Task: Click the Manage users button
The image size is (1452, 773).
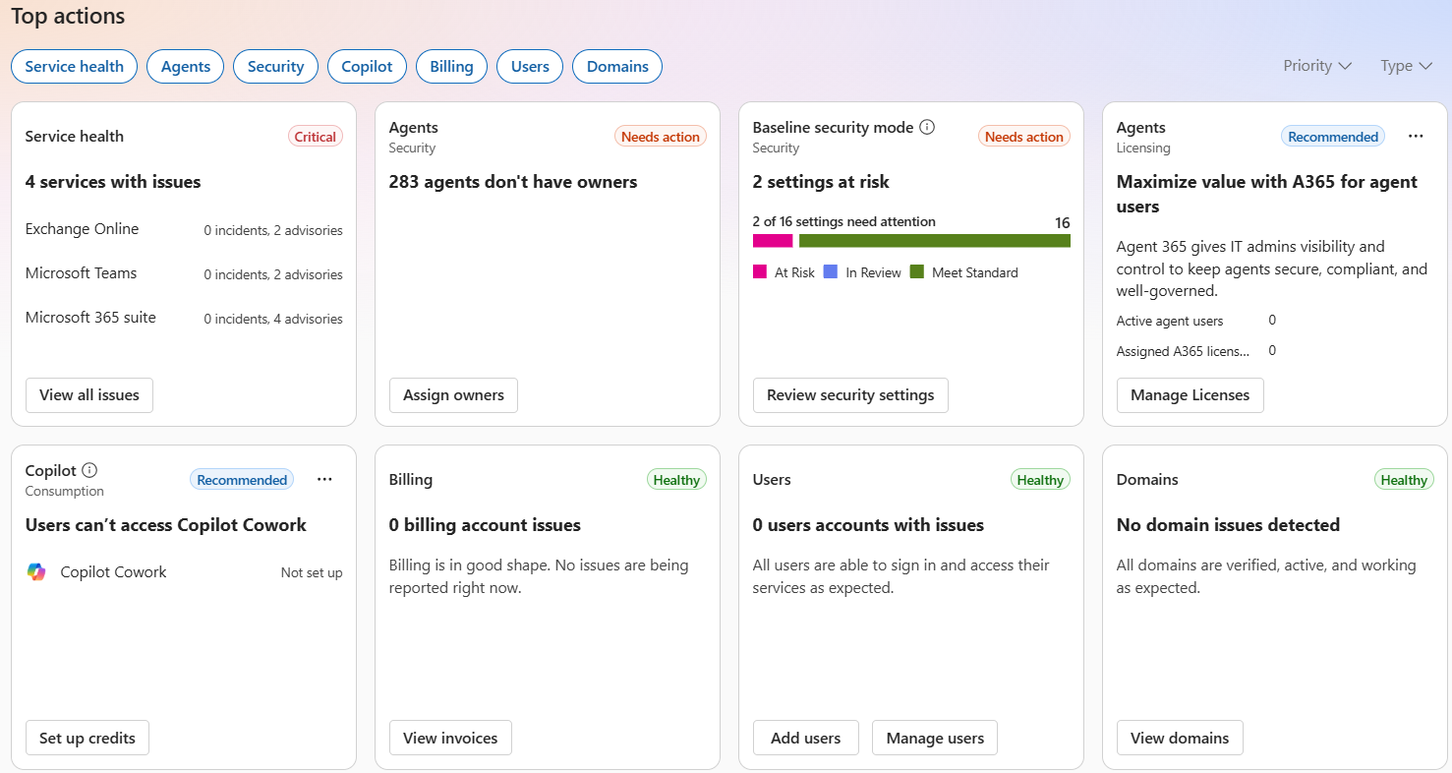Action: 935,739
